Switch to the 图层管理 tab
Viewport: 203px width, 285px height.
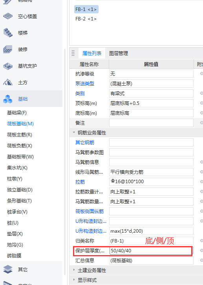click(119, 53)
